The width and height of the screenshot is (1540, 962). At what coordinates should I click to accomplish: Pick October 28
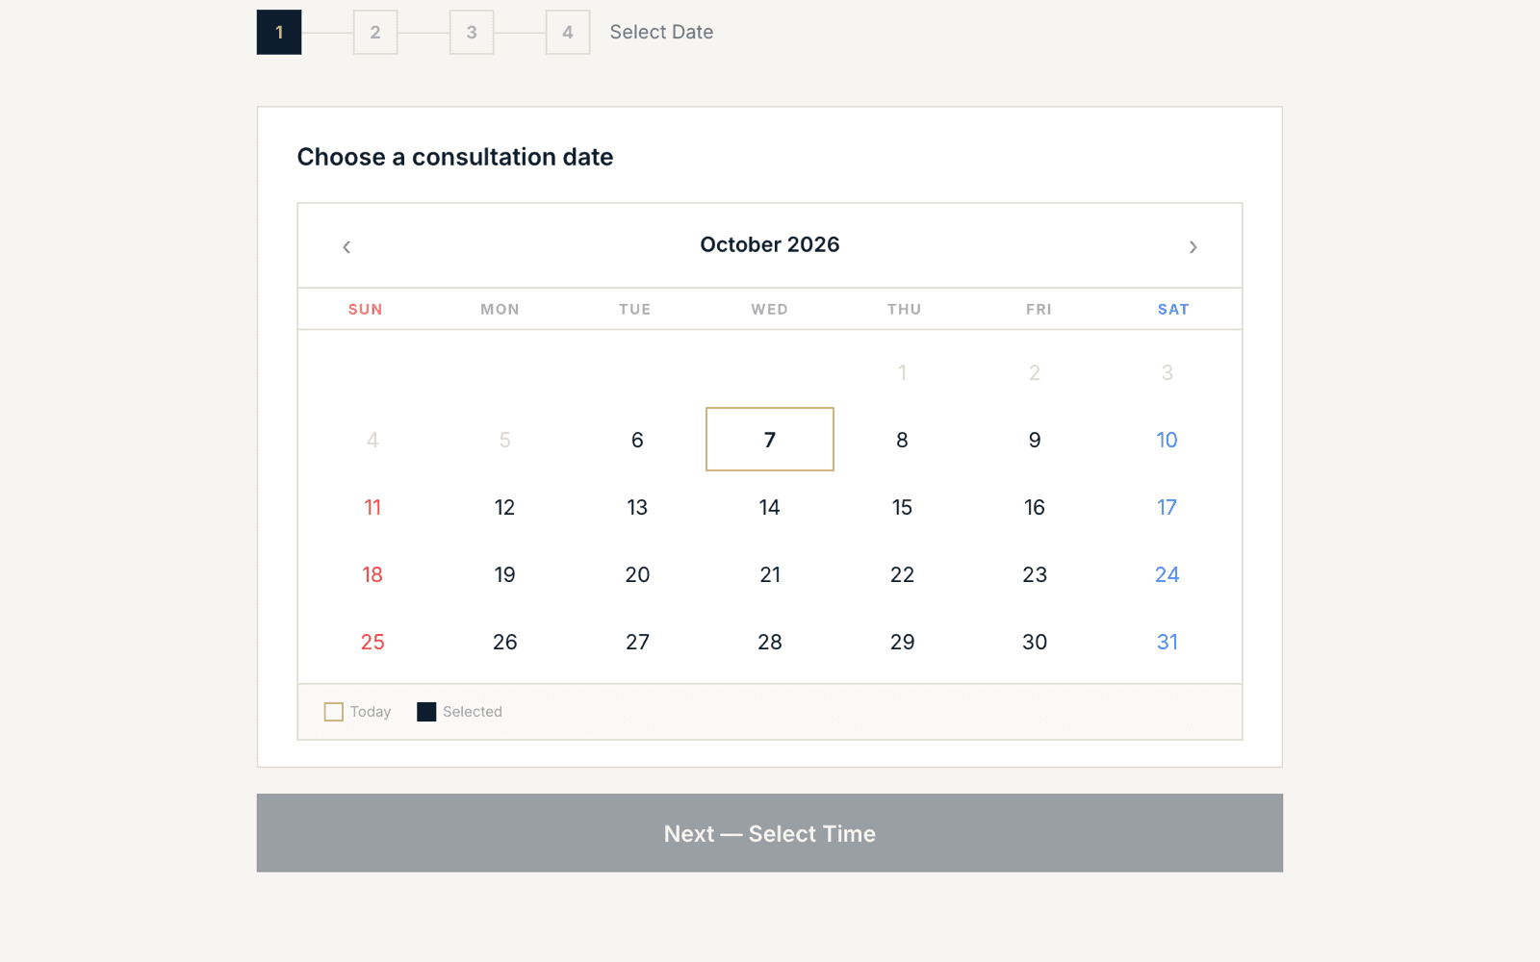770,642
